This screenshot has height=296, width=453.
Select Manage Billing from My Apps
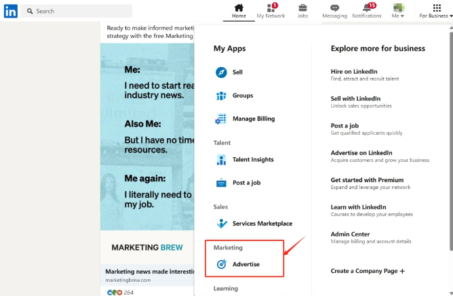254,119
